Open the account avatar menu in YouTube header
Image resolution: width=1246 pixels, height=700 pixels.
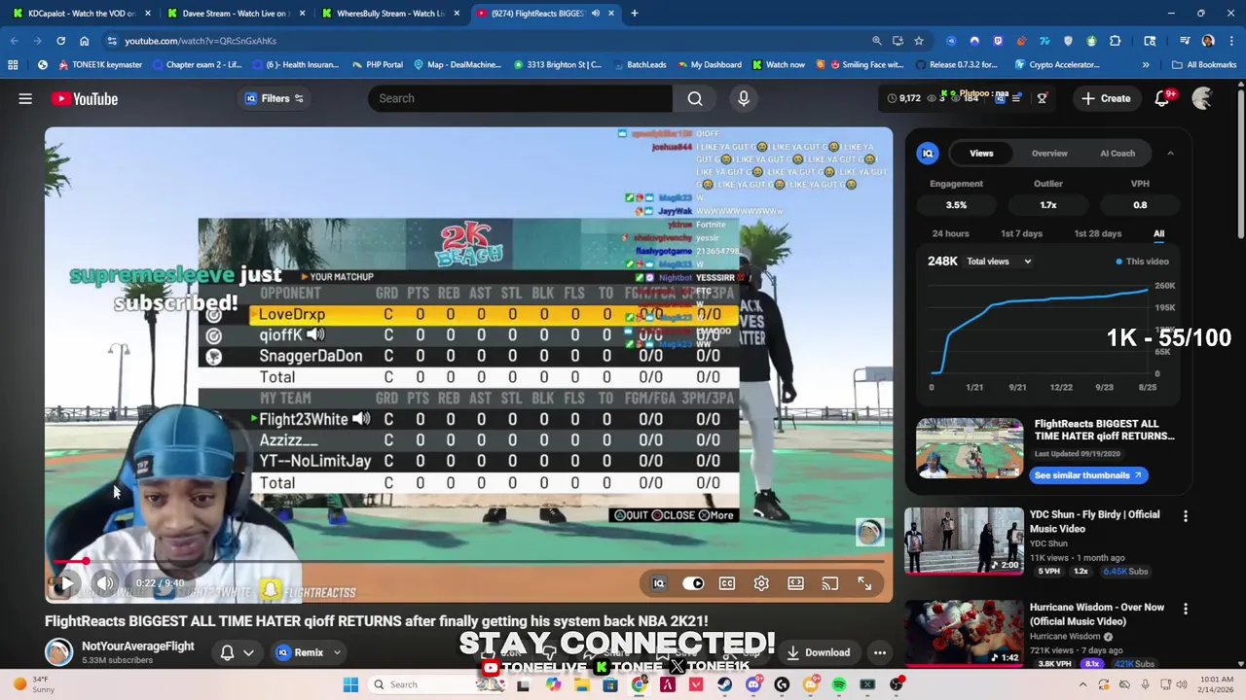click(x=1203, y=98)
